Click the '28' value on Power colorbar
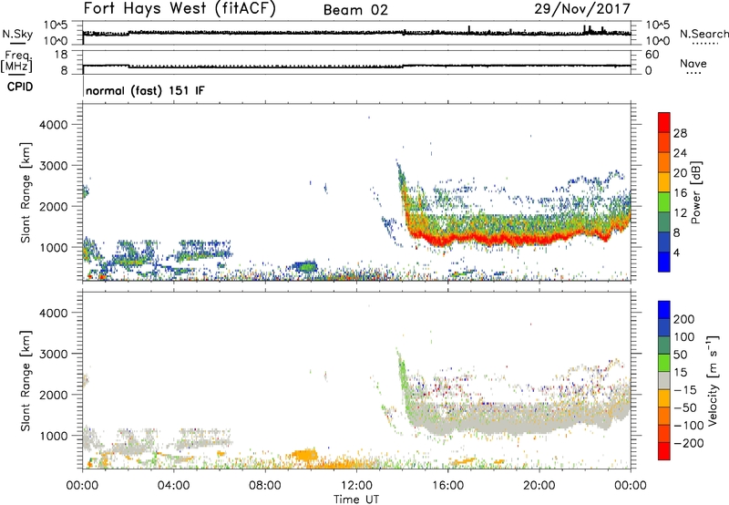 pos(680,133)
